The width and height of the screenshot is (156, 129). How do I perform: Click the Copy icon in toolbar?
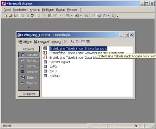[x=44, y=15]
